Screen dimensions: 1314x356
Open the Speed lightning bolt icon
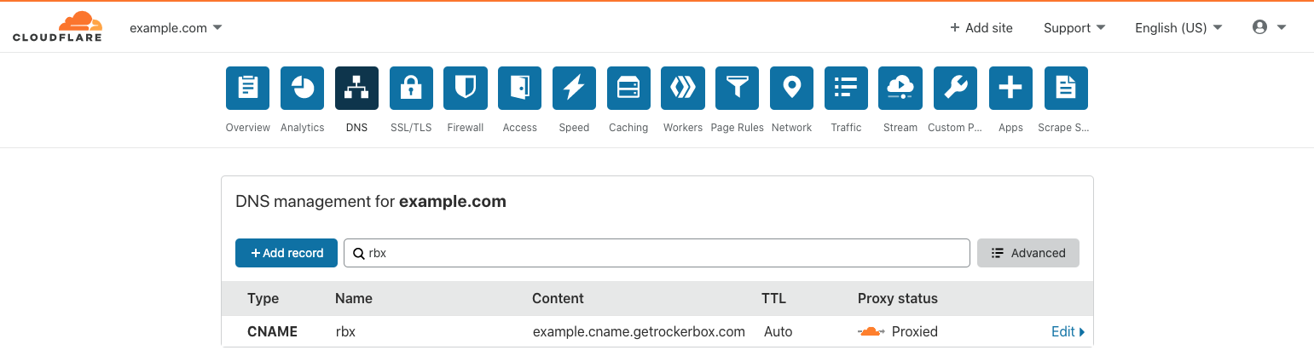(x=574, y=89)
